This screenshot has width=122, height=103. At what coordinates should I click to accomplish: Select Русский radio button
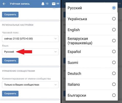114,8
